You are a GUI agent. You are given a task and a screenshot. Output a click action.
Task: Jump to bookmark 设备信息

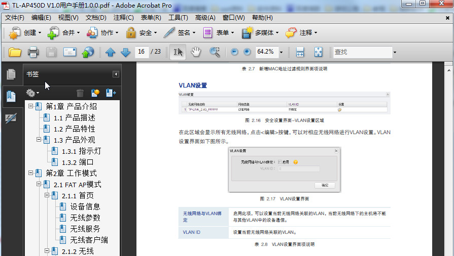[x=85, y=206]
